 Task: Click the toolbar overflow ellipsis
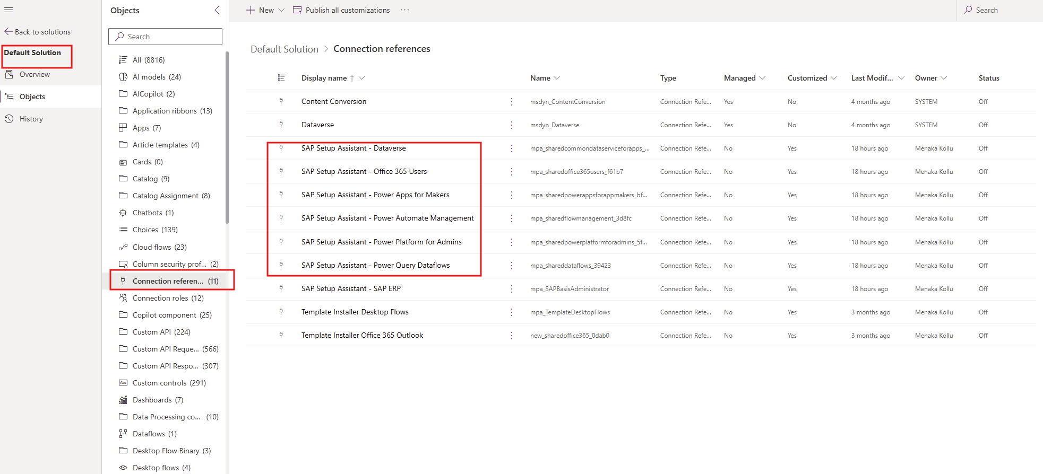pos(405,10)
